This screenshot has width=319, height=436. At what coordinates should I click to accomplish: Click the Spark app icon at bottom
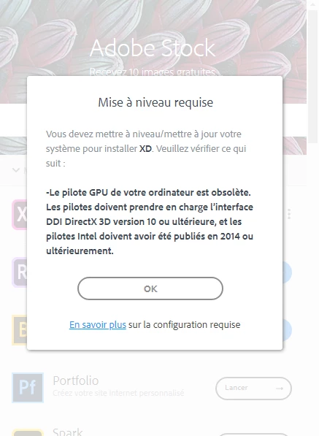click(28, 432)
